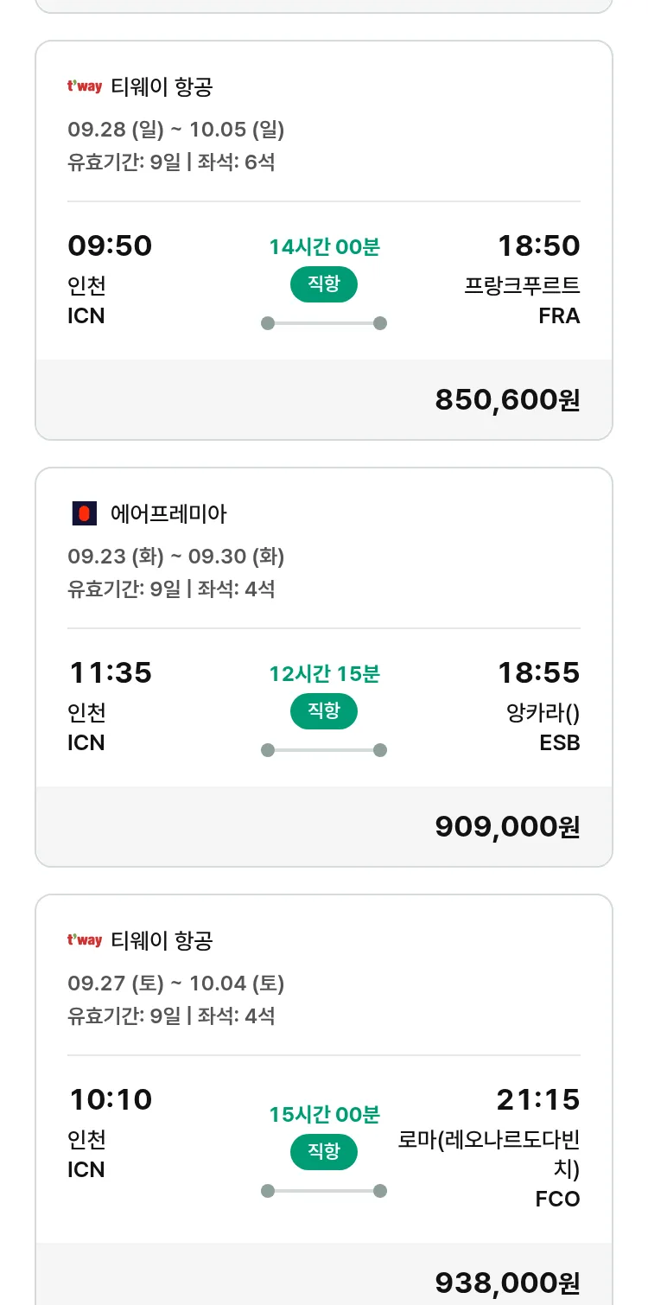Select the 850,600원 fare

click(507, 400)
